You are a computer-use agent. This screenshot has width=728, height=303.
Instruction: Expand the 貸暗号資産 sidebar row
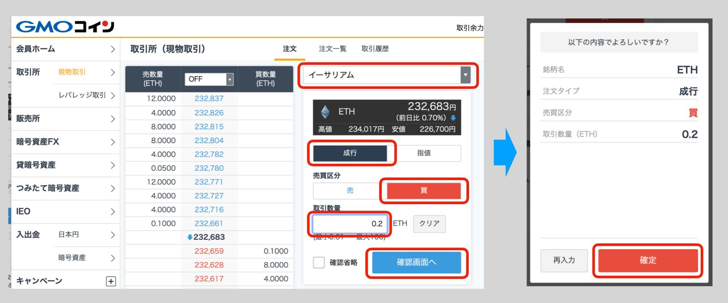[x=66, y=165]
